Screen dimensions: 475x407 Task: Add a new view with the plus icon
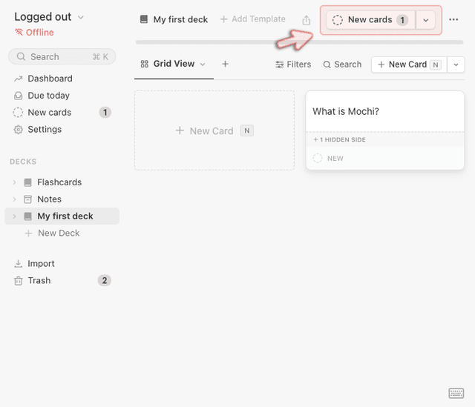click(x=225, y=64)
